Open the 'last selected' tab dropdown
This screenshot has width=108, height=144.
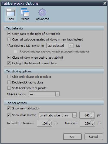click(60, 46)
